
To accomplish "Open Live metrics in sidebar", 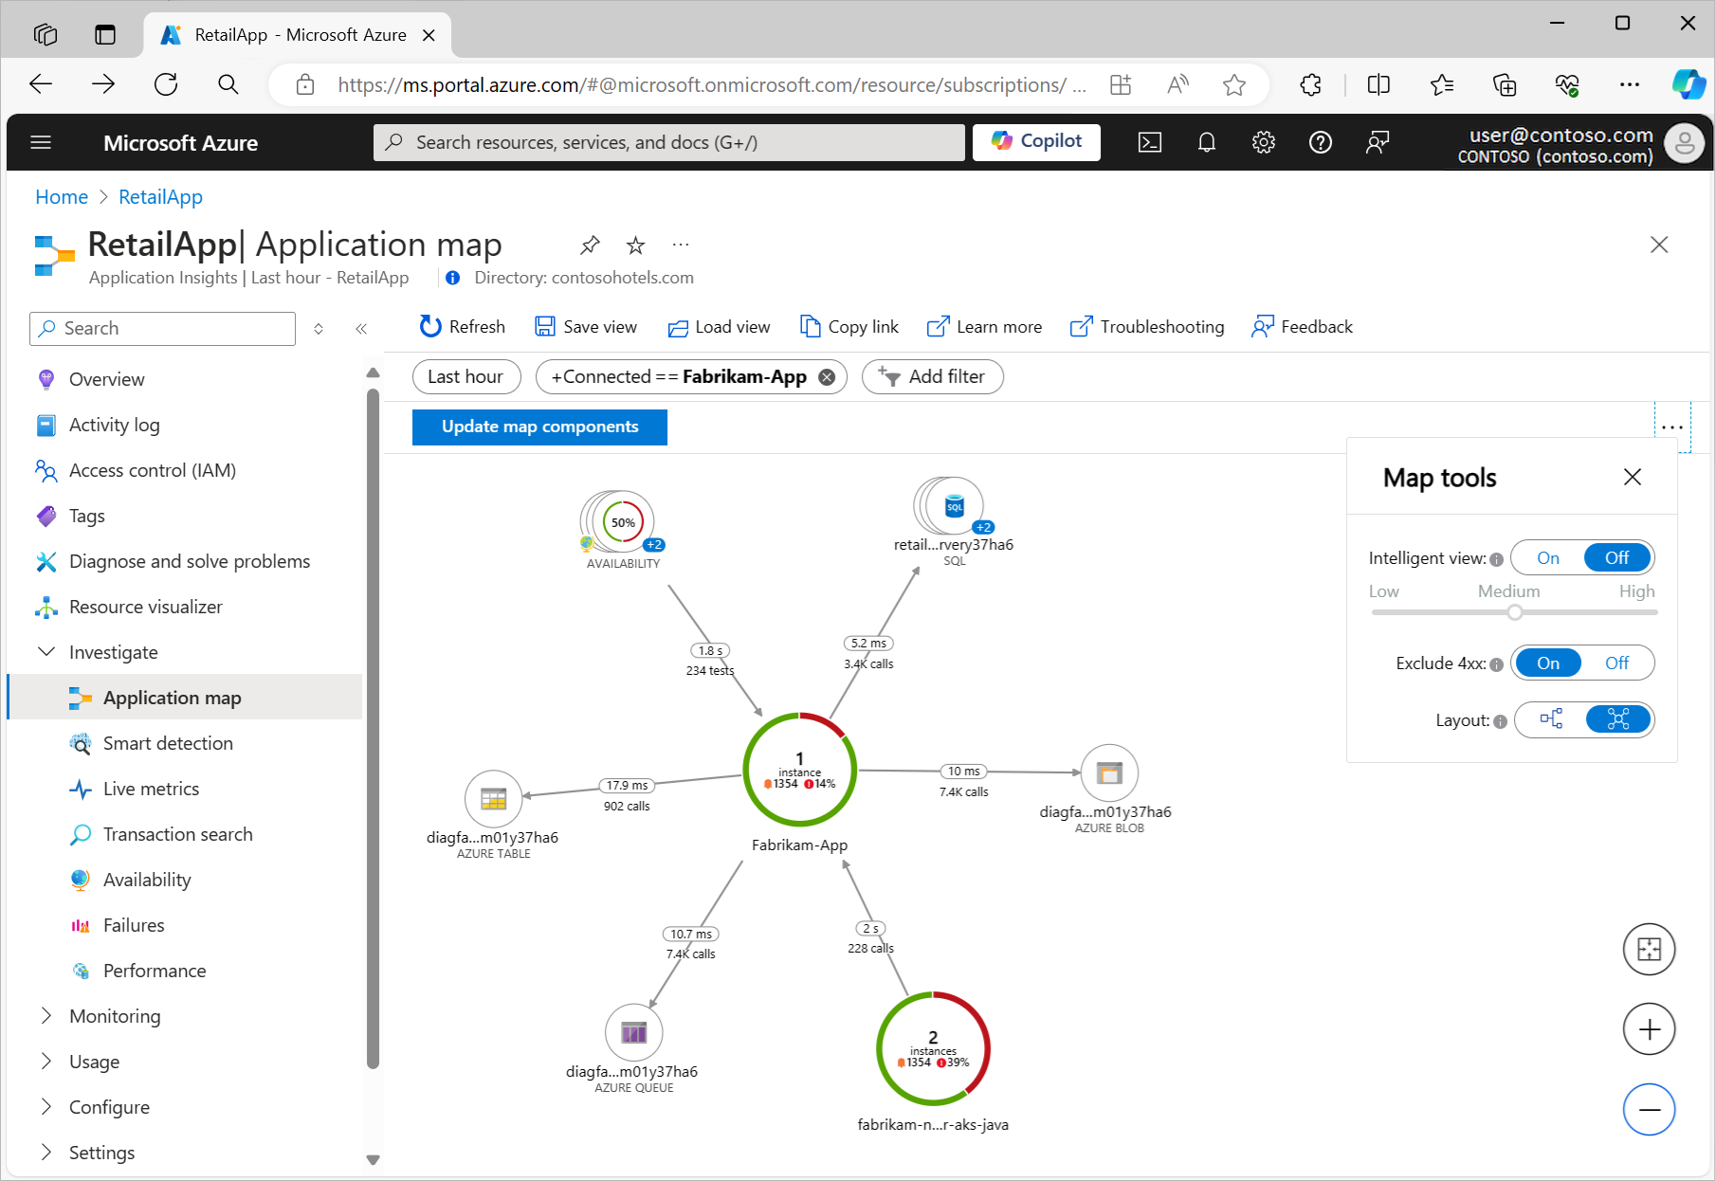I will click(x=152, y=789).
